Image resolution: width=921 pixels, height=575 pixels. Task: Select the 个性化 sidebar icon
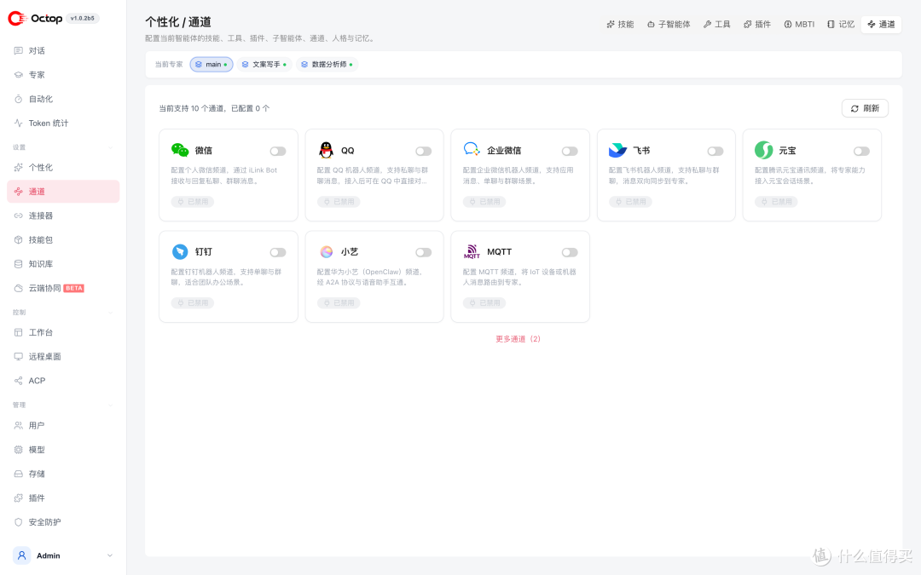[x=18, y=167]
